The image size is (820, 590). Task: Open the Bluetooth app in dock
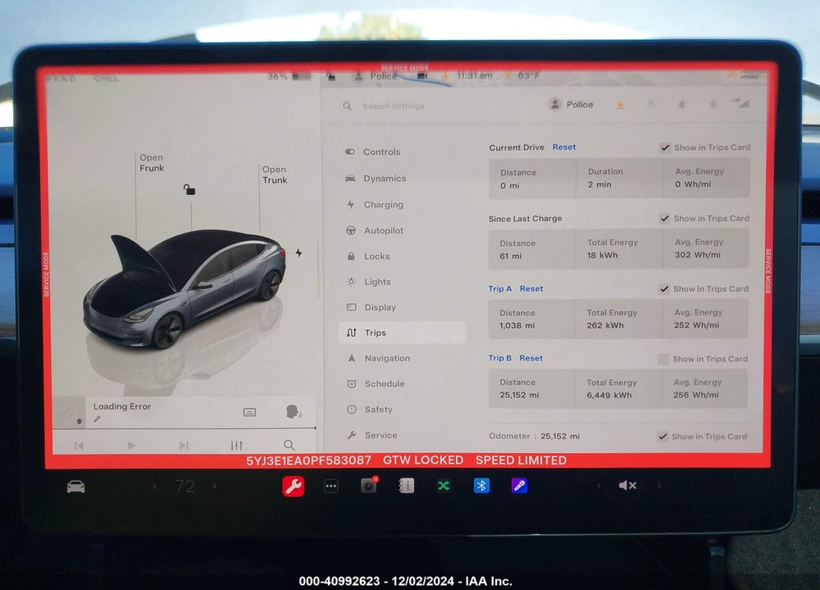pyautogui.click(x=481, y=485)
